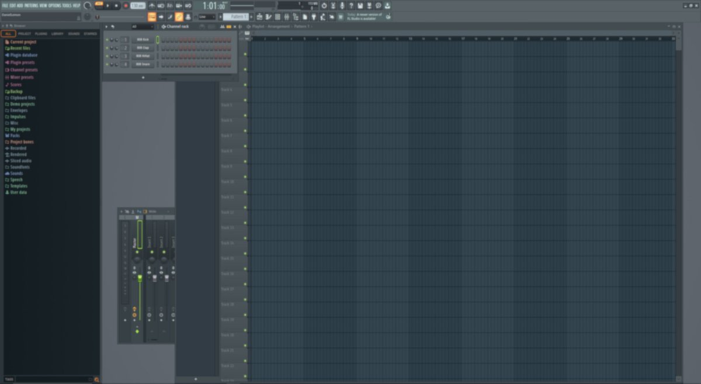701x384 pixels.
Task: Switch to the LIBRARY tab in Browser
Action: [57, 34]
